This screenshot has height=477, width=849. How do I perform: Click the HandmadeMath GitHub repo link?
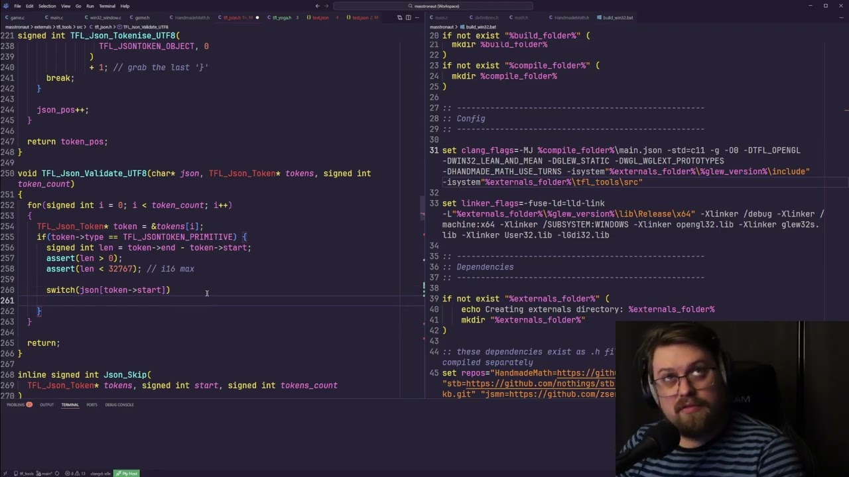click(x=586, y=373)
